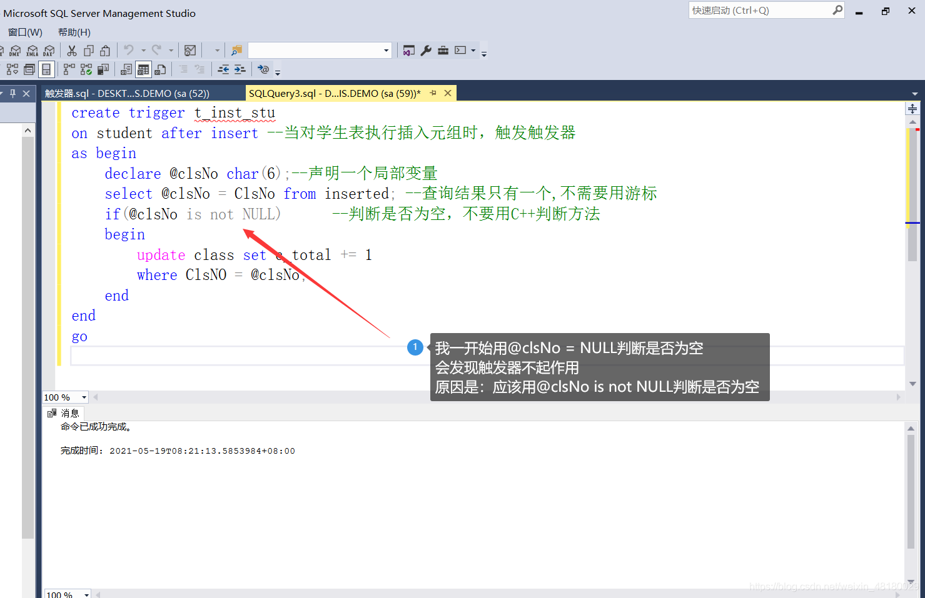Click the Copy icon in toolbar
The height and width of the screenshot is (598, 925).
89,51
